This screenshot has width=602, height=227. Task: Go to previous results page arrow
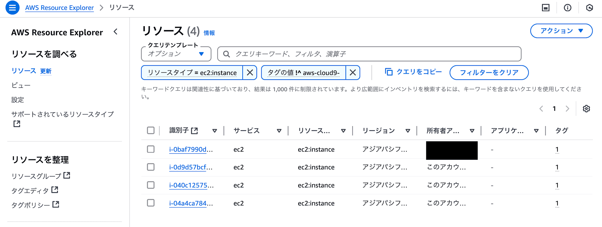[x=541, y=109]
